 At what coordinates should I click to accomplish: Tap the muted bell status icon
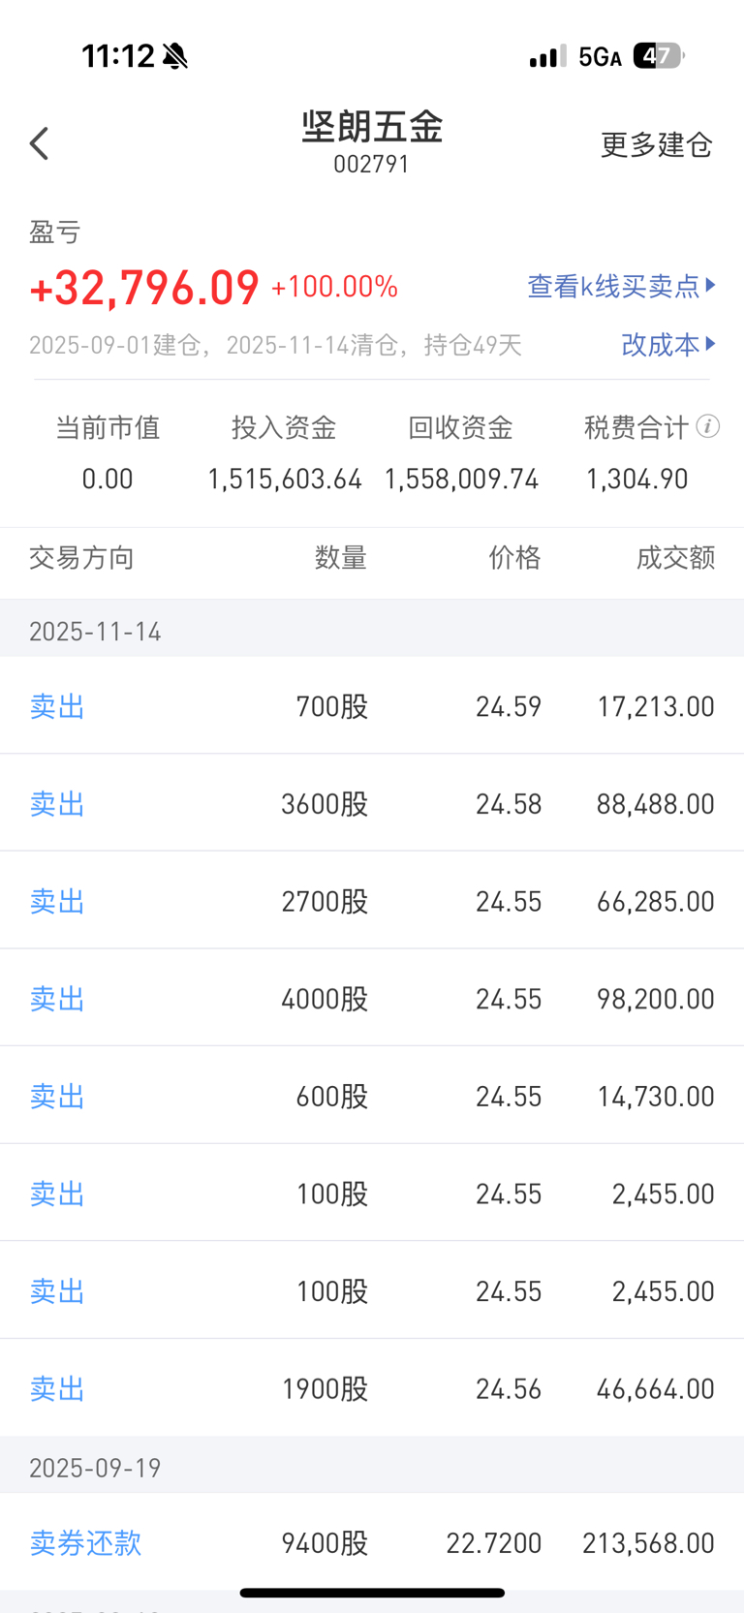click(x=175, y=56)
